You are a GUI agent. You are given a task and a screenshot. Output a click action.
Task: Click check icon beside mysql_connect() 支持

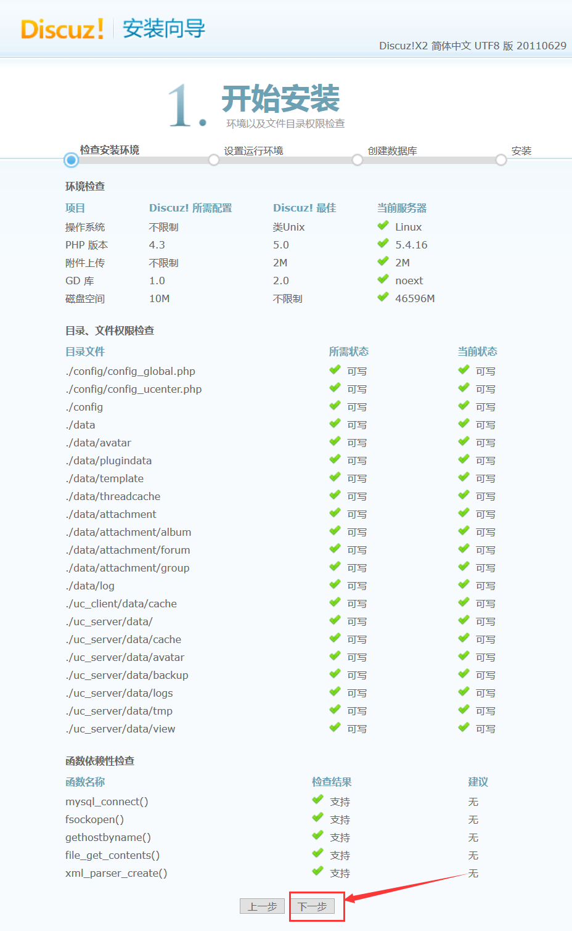318,800
